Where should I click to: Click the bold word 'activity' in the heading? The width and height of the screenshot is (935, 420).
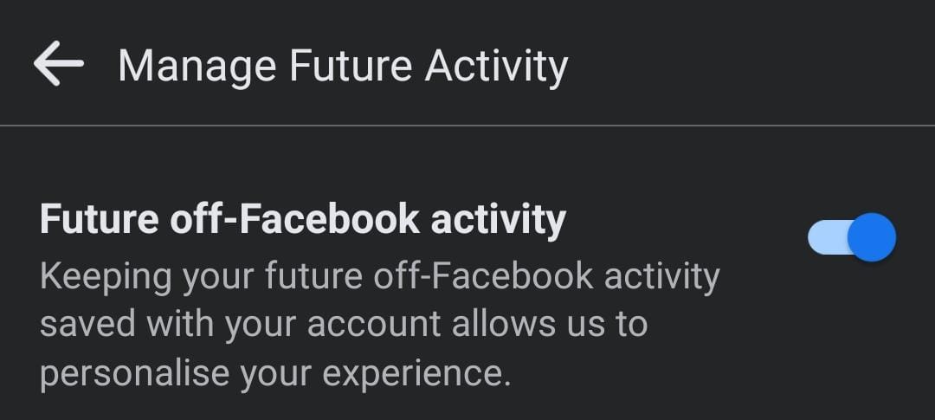[x=498, y=221]
